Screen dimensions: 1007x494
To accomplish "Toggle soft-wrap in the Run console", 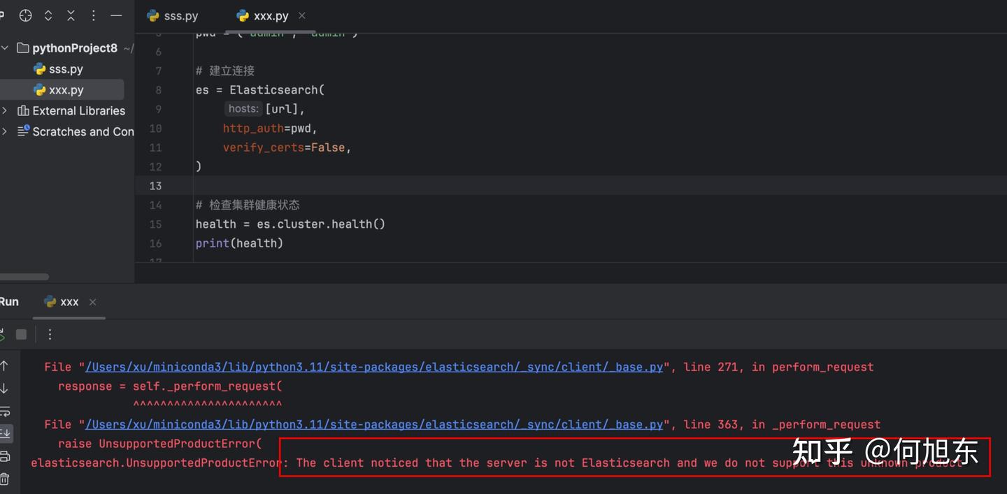I will [4, 411].
